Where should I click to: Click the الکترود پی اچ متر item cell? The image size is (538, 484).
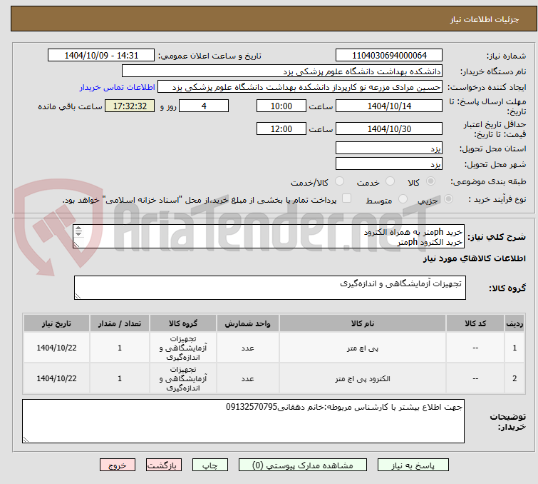pyautogui.click(x=362, y=378)
